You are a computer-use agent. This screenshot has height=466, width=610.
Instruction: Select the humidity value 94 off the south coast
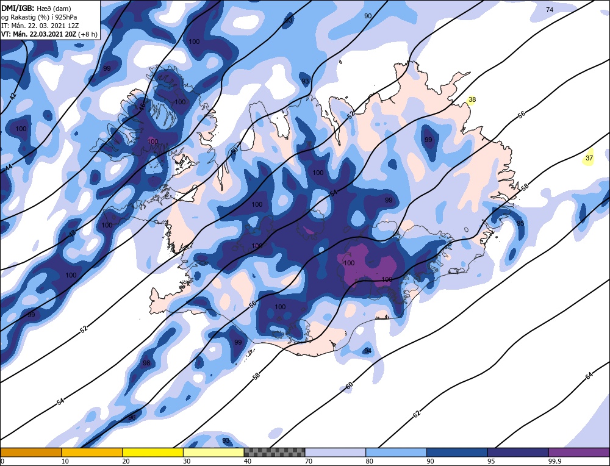[x=368, y=351]
